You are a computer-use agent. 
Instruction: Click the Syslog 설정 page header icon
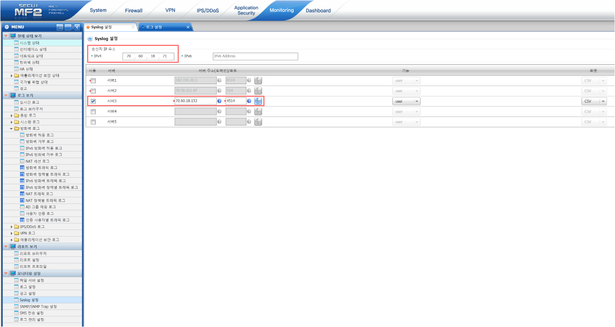[x=90, y=39]
